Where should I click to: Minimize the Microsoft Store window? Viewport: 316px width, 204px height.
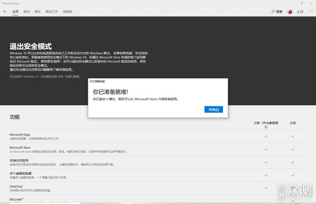click(292, 3)
